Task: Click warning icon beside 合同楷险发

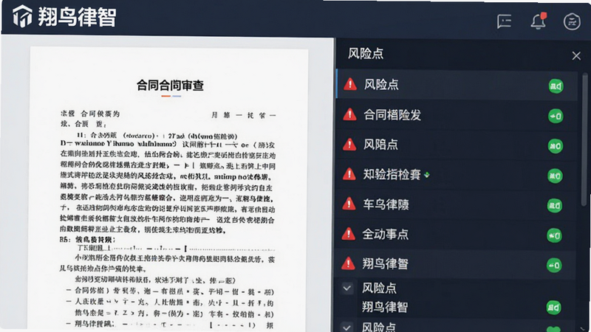Action: coord(349,114)
